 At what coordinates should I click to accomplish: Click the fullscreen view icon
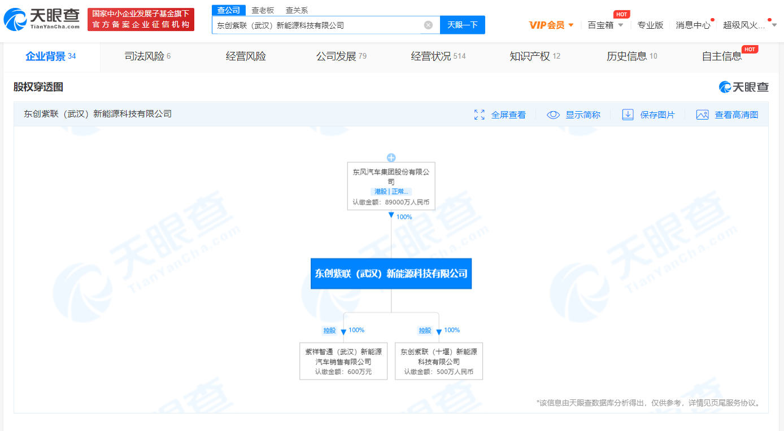coord(480,115)
